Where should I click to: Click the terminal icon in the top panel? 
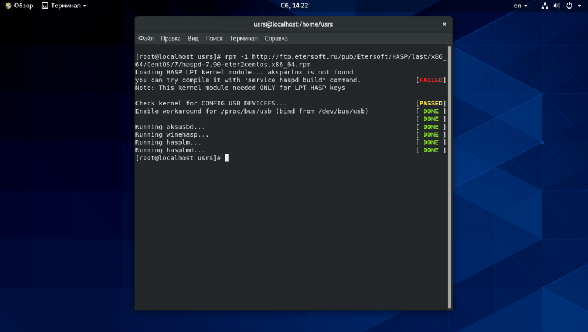click(x=45, y=6)
